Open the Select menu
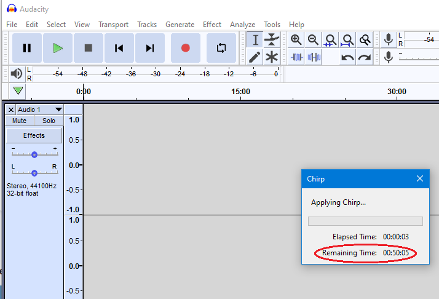Image resolution: width=439 pixels, height=299 pixels. point(56,25)
